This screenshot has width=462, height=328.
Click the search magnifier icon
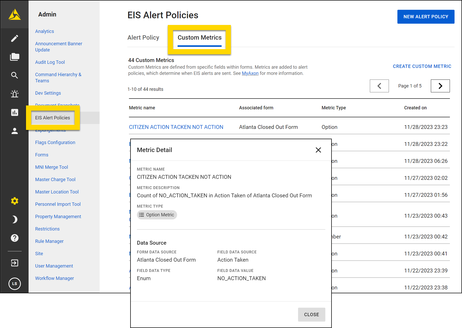15,75
